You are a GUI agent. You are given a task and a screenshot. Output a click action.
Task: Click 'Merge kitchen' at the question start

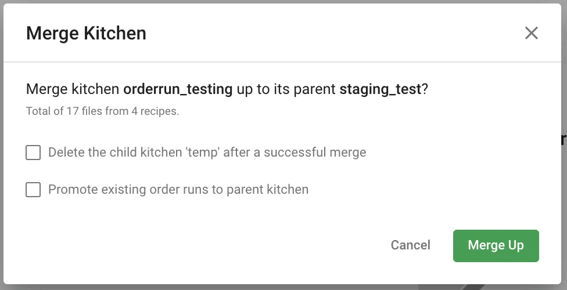73,90
